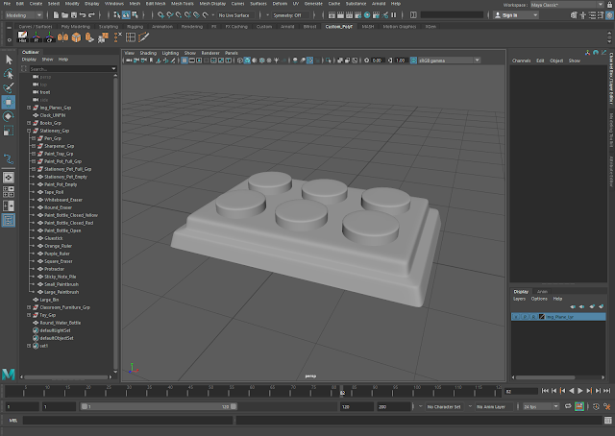This screenshot has height=436, width=615.
Task: Activate the Lasso Select tool
Action: (x=9, y=74)
